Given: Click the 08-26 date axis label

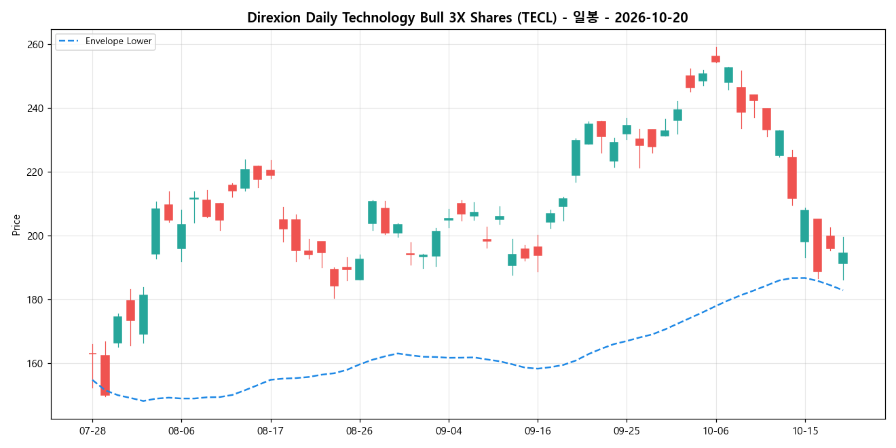Looking at the screenshot, I should (x=360, y=431).
